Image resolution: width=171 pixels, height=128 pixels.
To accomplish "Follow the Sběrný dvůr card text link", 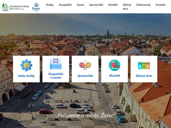I will (144, 76).
